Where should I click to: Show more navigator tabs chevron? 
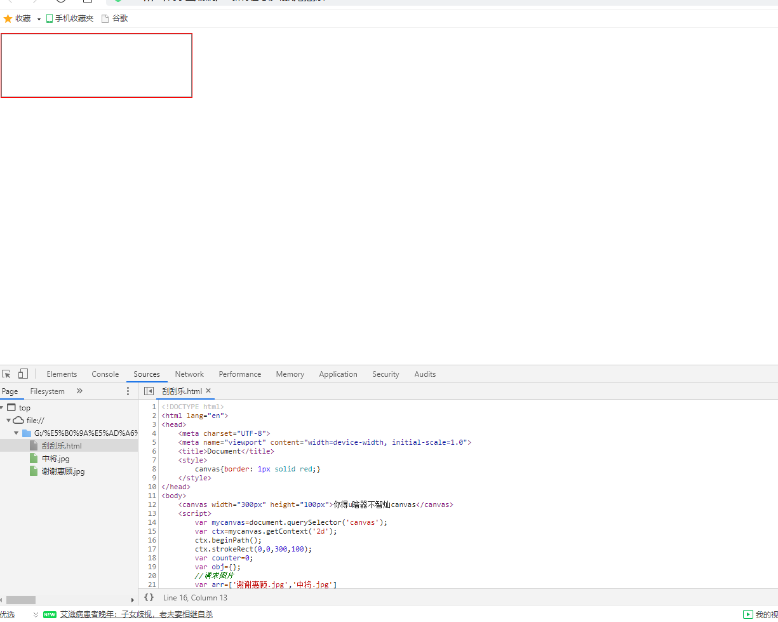pyautogui.click(x=79, y=391)
